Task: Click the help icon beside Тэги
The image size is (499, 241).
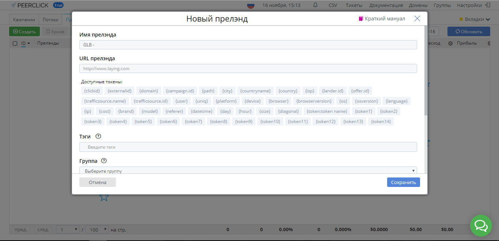Action: [x=98, y=136]
